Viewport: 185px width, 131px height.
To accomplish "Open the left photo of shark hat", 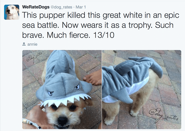I will 62,89.
